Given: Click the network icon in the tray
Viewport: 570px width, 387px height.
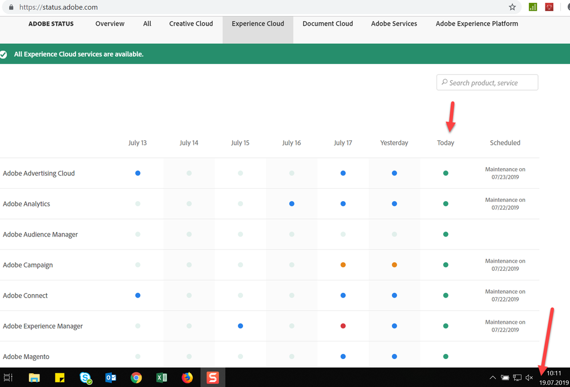Looking at the screenshot, I should point(517,378).
